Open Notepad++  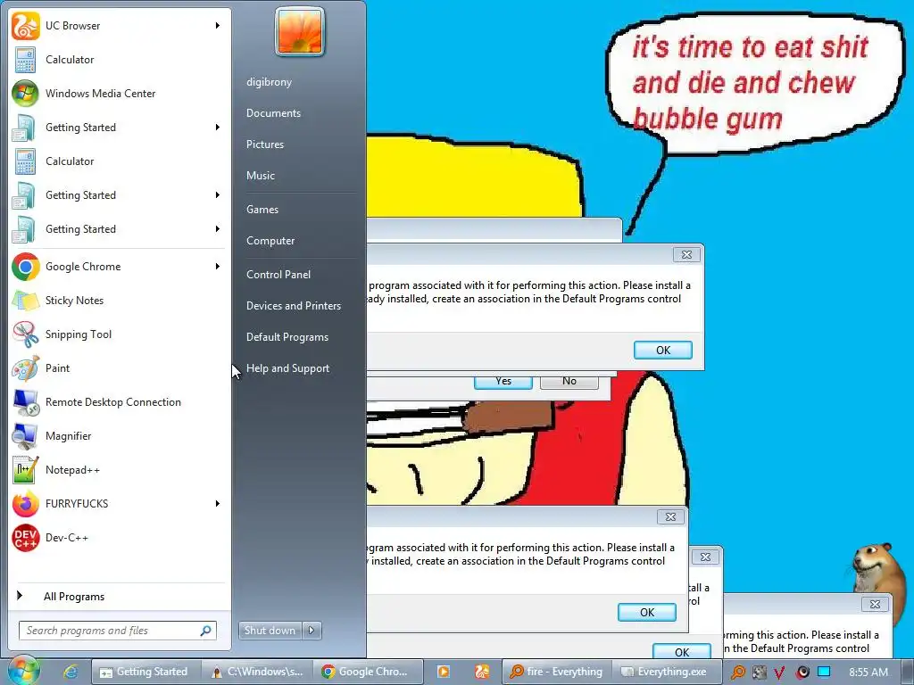pyautogui.click(x=120, y=469)
